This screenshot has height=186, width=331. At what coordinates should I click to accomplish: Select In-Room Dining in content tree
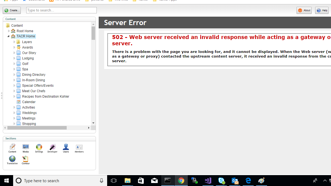[33, 80]
